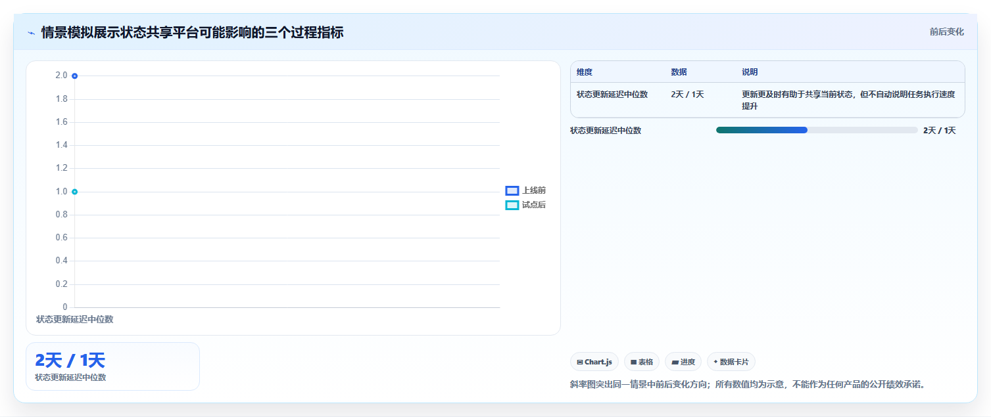Screen dimensions: 991x417
Task: Click the progress row label 状态更新延迟中位数
Action: point(606,131)
